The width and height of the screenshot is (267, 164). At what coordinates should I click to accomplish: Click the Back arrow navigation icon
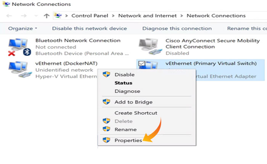(x=10, y=16)
